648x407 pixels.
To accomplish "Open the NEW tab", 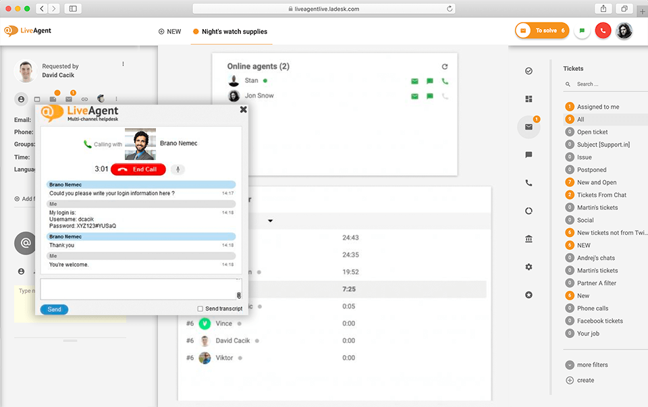I will (x=169, y=32).
